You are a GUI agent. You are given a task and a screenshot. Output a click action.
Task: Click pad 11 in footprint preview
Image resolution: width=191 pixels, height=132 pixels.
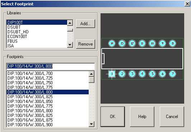(x=142, y=43)
